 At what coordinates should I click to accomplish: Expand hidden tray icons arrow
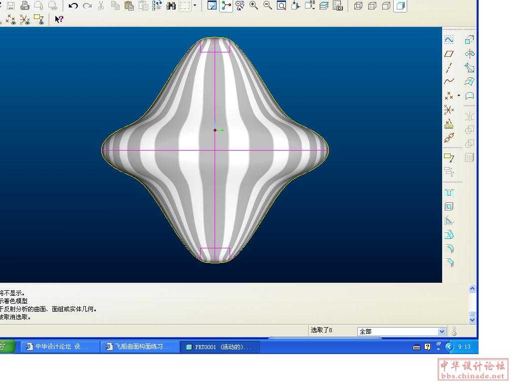(450, 347)
